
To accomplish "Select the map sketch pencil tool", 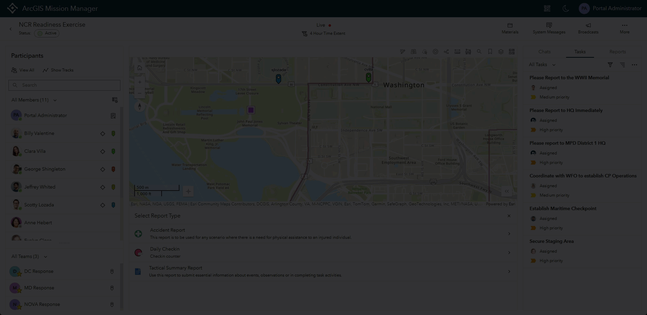I will coord(402,52).
